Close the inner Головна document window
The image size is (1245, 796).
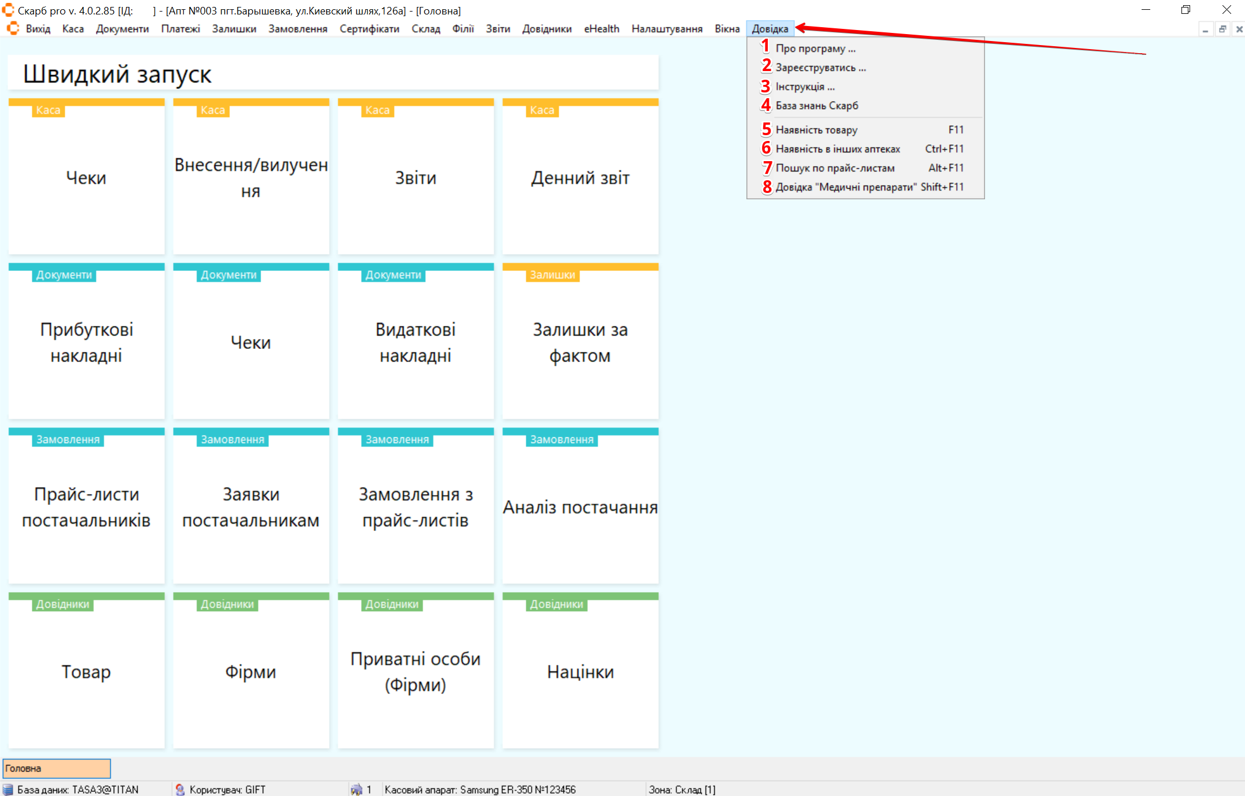[x=1239, y=29]
